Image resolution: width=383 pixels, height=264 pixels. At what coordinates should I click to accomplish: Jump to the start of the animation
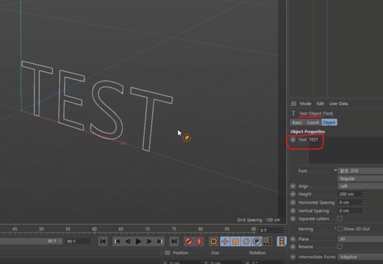(103, 241)
